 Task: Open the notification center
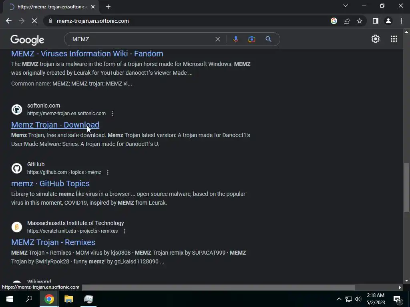click(397, 299)
